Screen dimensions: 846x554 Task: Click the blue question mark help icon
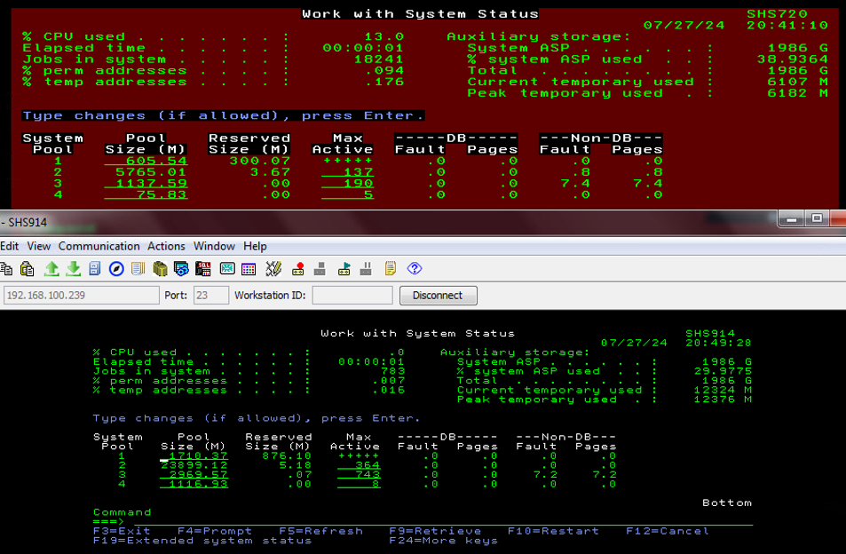415,268
